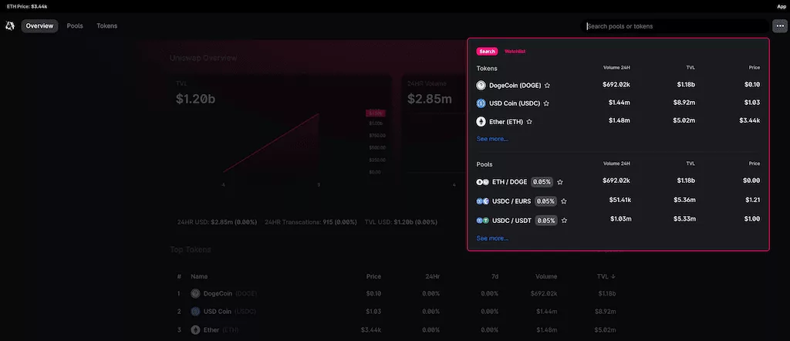The height and width of the screenshot is (341, 790).
Task: Click USDC / EURS pool pair icon
Action: click(x=483, y=201)
